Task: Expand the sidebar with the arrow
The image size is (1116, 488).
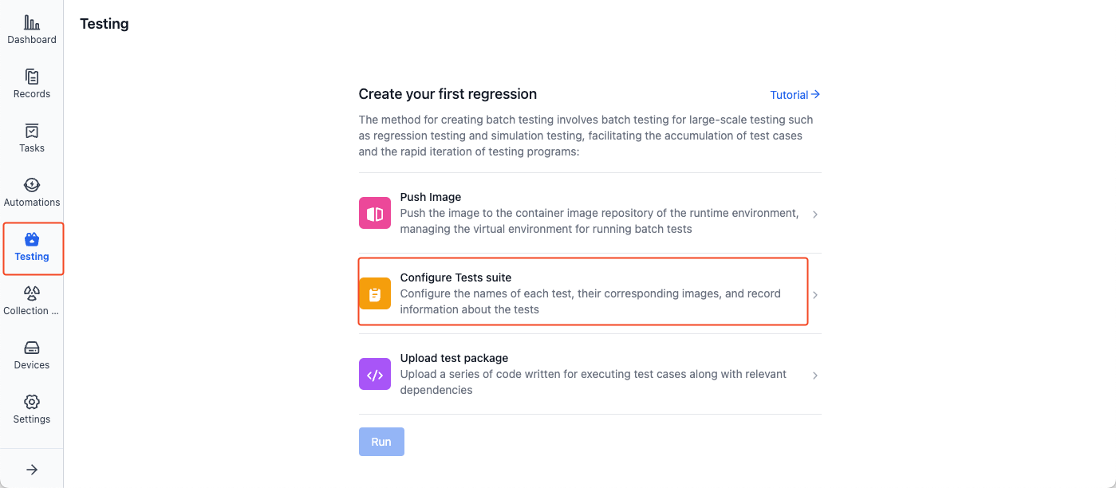Action: click(32, 470)
